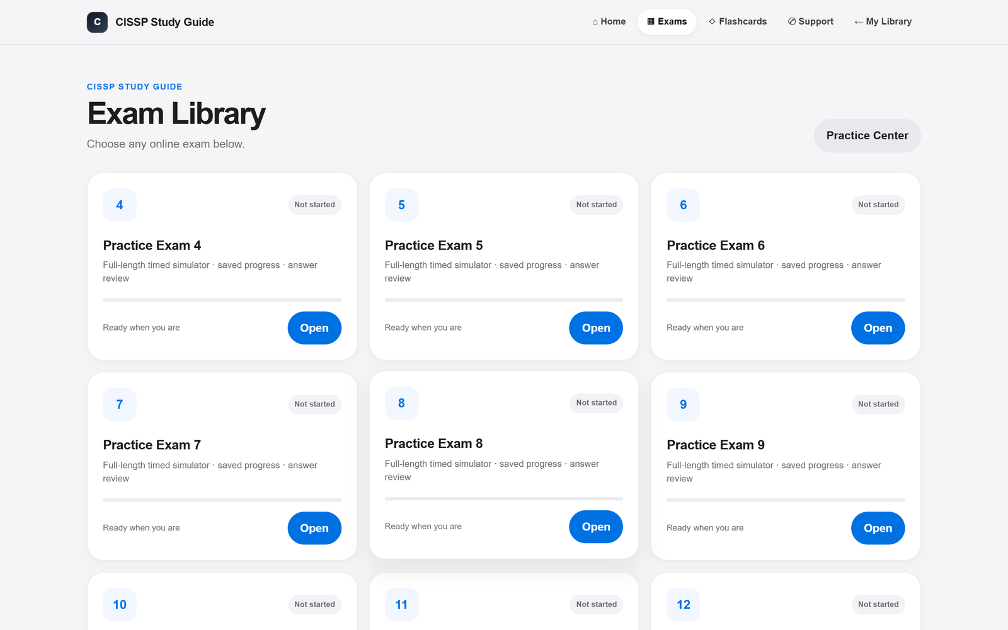This screenshot has width=1008, height=630.
Task: Click the number 7 exam badge
Action: (x=120, y=404)
